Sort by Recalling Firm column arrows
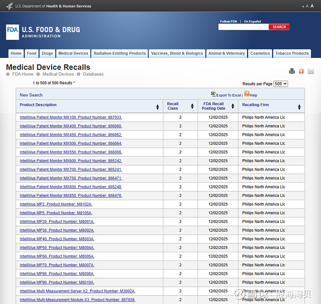Image resolution: width=321 pixels, height=304 pixels. pyautogui.click(x=299, y=107)
